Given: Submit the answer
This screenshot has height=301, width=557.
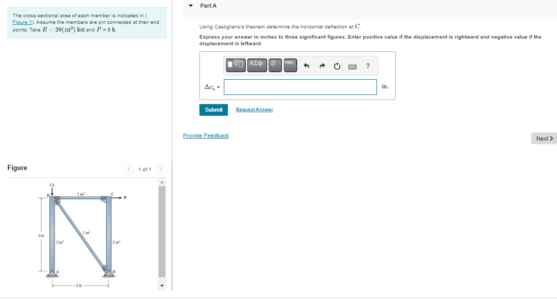Looking at the screenshot, I should [214, 110].
